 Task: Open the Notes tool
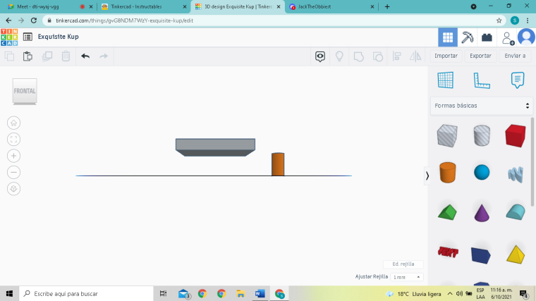tap(518, 80)
